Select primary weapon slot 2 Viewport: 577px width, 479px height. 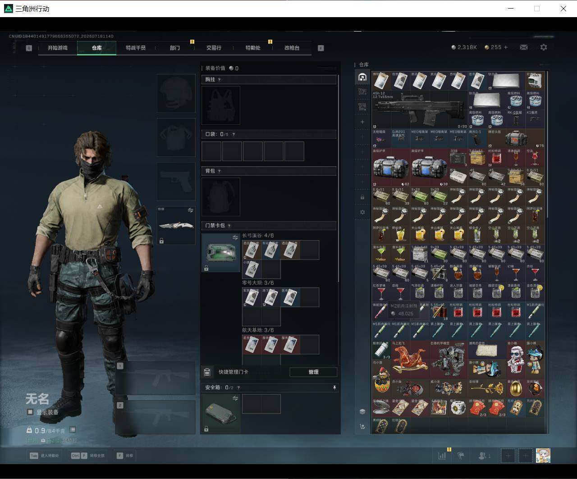pyautogui.click(x=156, y=417)
